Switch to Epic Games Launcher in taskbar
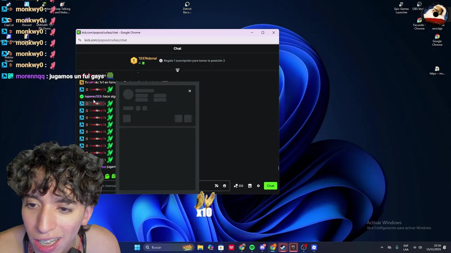 pyautogui.click(x=293, y=247)
